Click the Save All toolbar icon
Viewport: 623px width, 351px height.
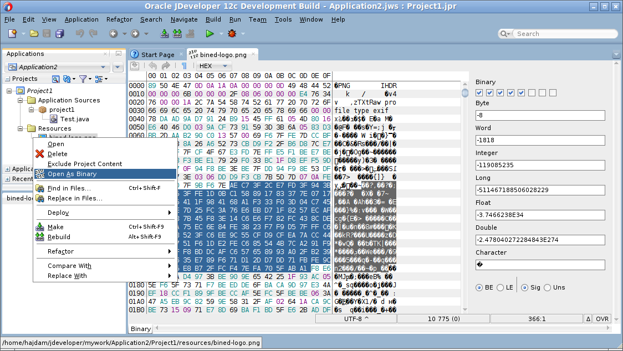tap(60, 34)
